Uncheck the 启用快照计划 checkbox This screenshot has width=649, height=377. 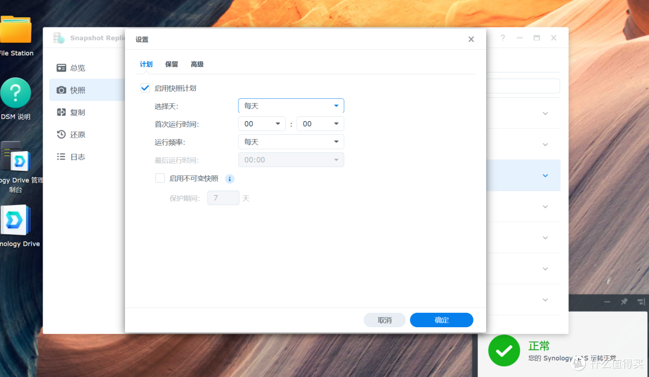coord(145,88)
